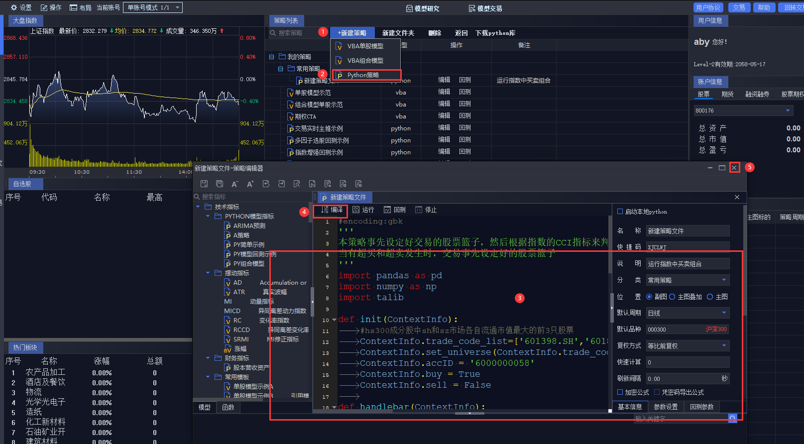Screen dimensions: 804x444
Task: Click the undo icon in editor toolbar
Action: pyautogui.click(x=266, y=184)
